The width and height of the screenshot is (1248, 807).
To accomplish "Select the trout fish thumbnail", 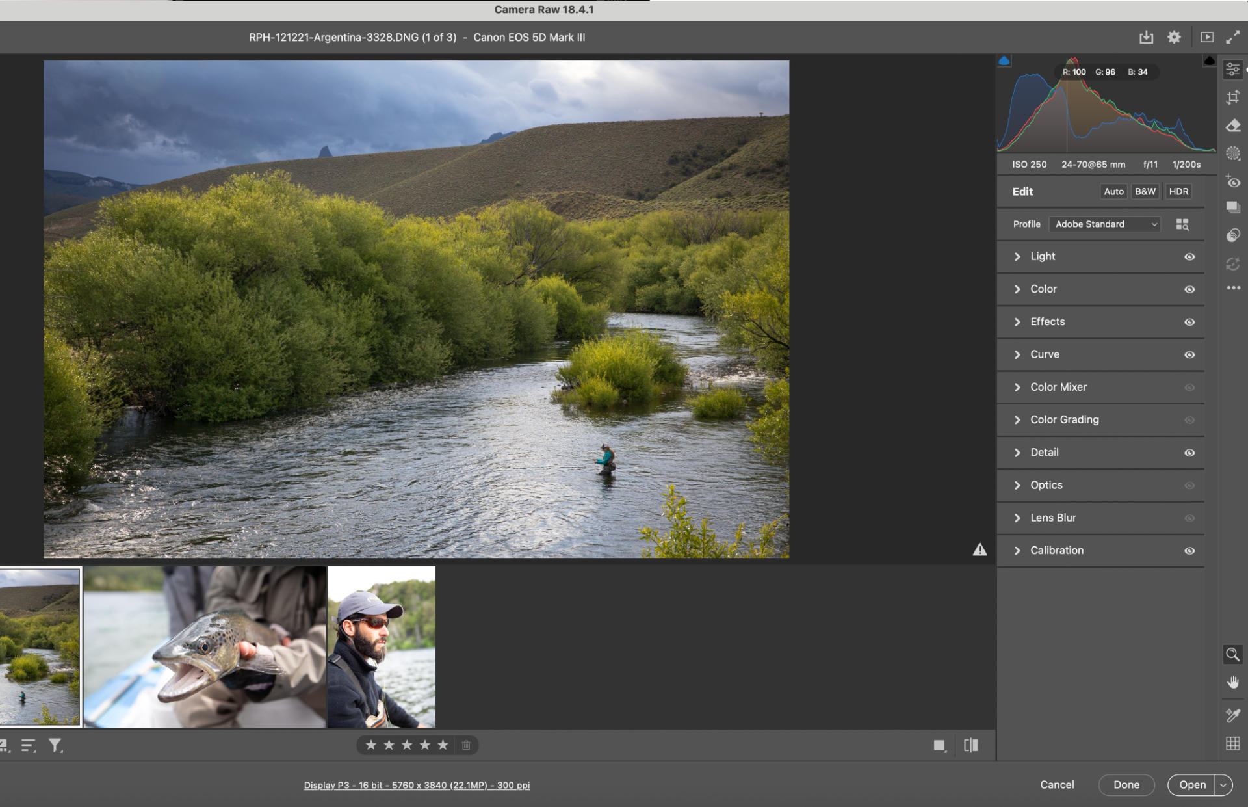I will pyautogui.click(x=205, y=647).
